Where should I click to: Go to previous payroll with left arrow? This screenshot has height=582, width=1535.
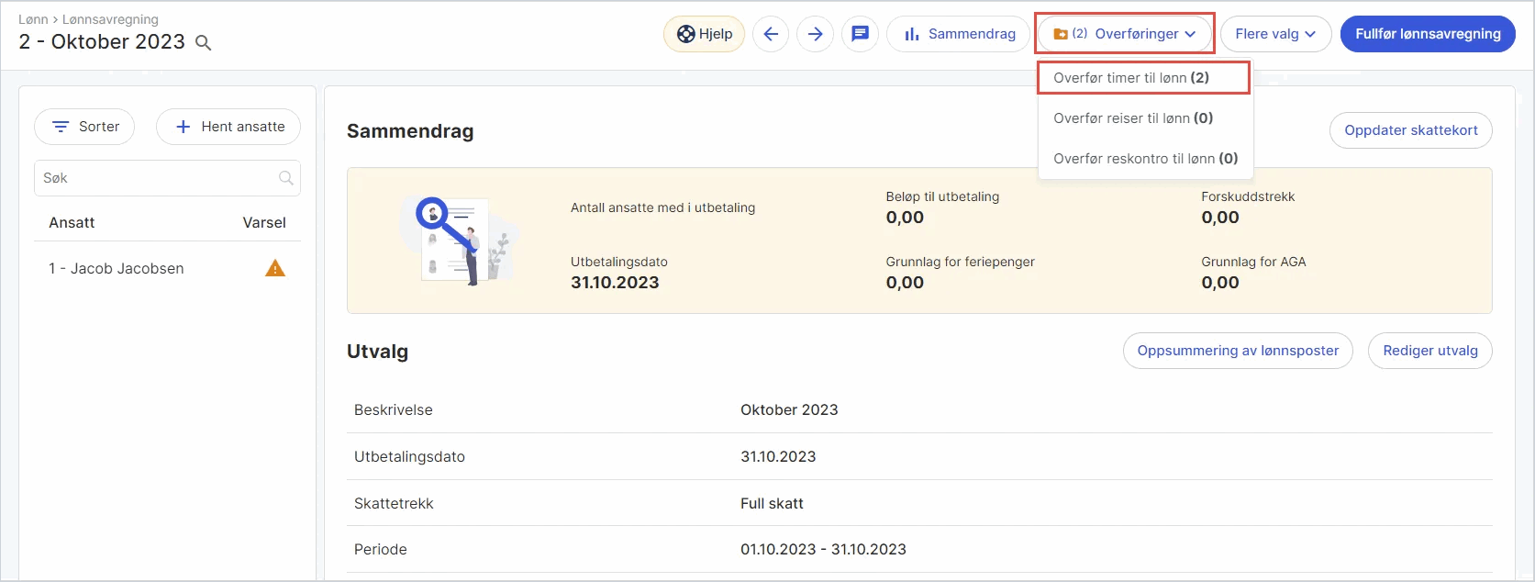point(771,34)
